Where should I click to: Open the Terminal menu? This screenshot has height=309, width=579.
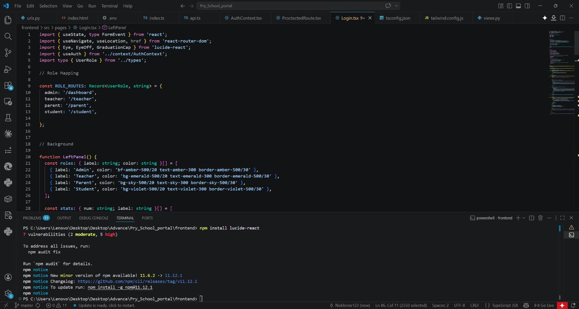tap(110, 6)
